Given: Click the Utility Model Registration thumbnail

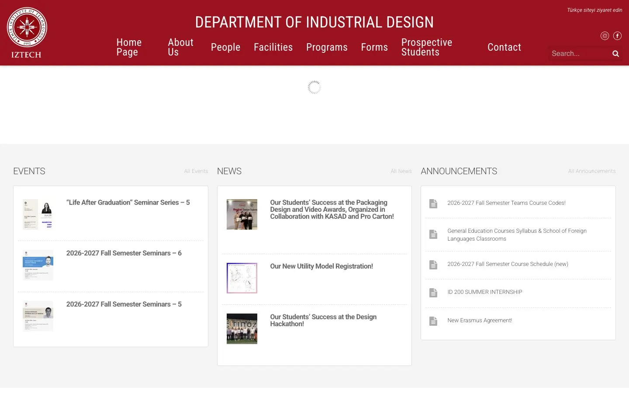Looking at the screenshot, I should click(242, 278).
